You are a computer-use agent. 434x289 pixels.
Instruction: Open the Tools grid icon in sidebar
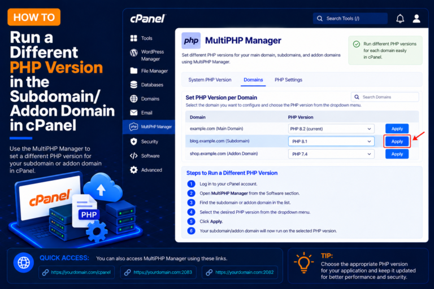(134, 38)
